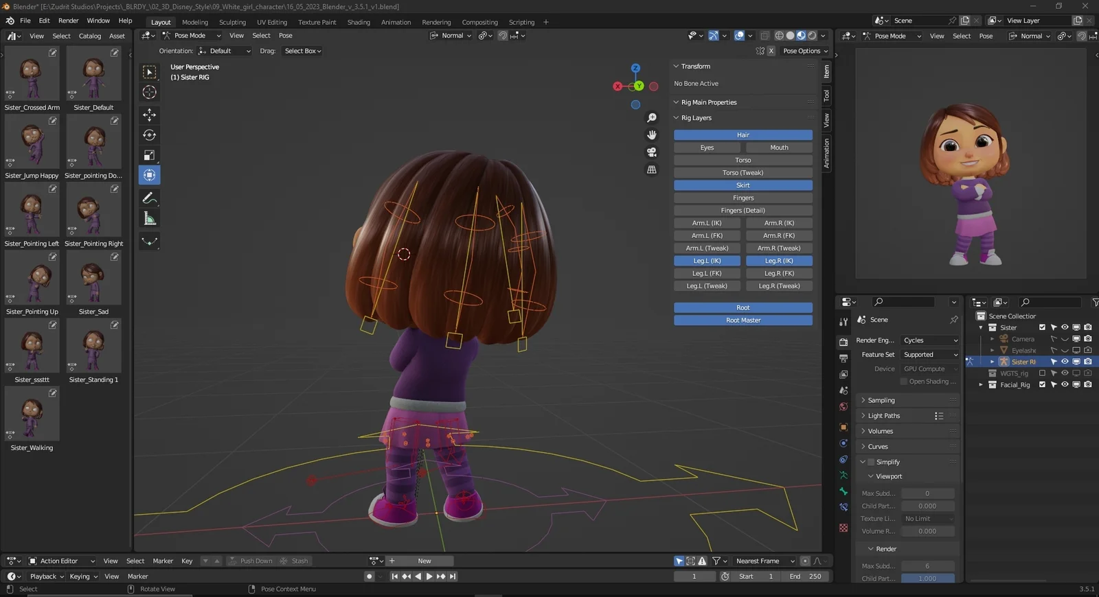The height and width of the screenshot is (597, 1099).
Task: Toggle the Facial_Rig collection exclude checkbox
Action: click(1042, 385)
